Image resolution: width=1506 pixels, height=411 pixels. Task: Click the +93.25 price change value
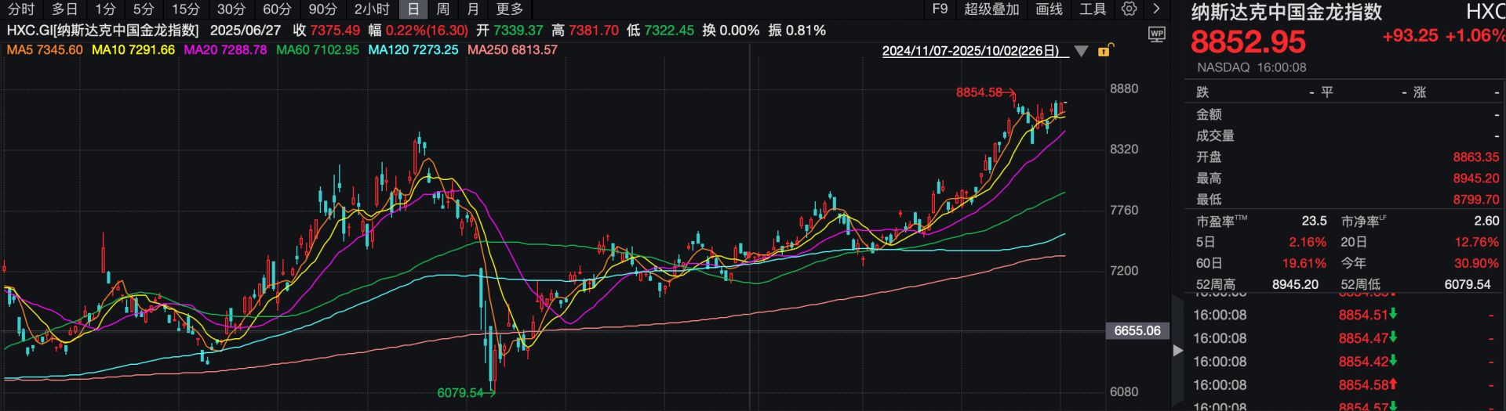click(1410, 36)
